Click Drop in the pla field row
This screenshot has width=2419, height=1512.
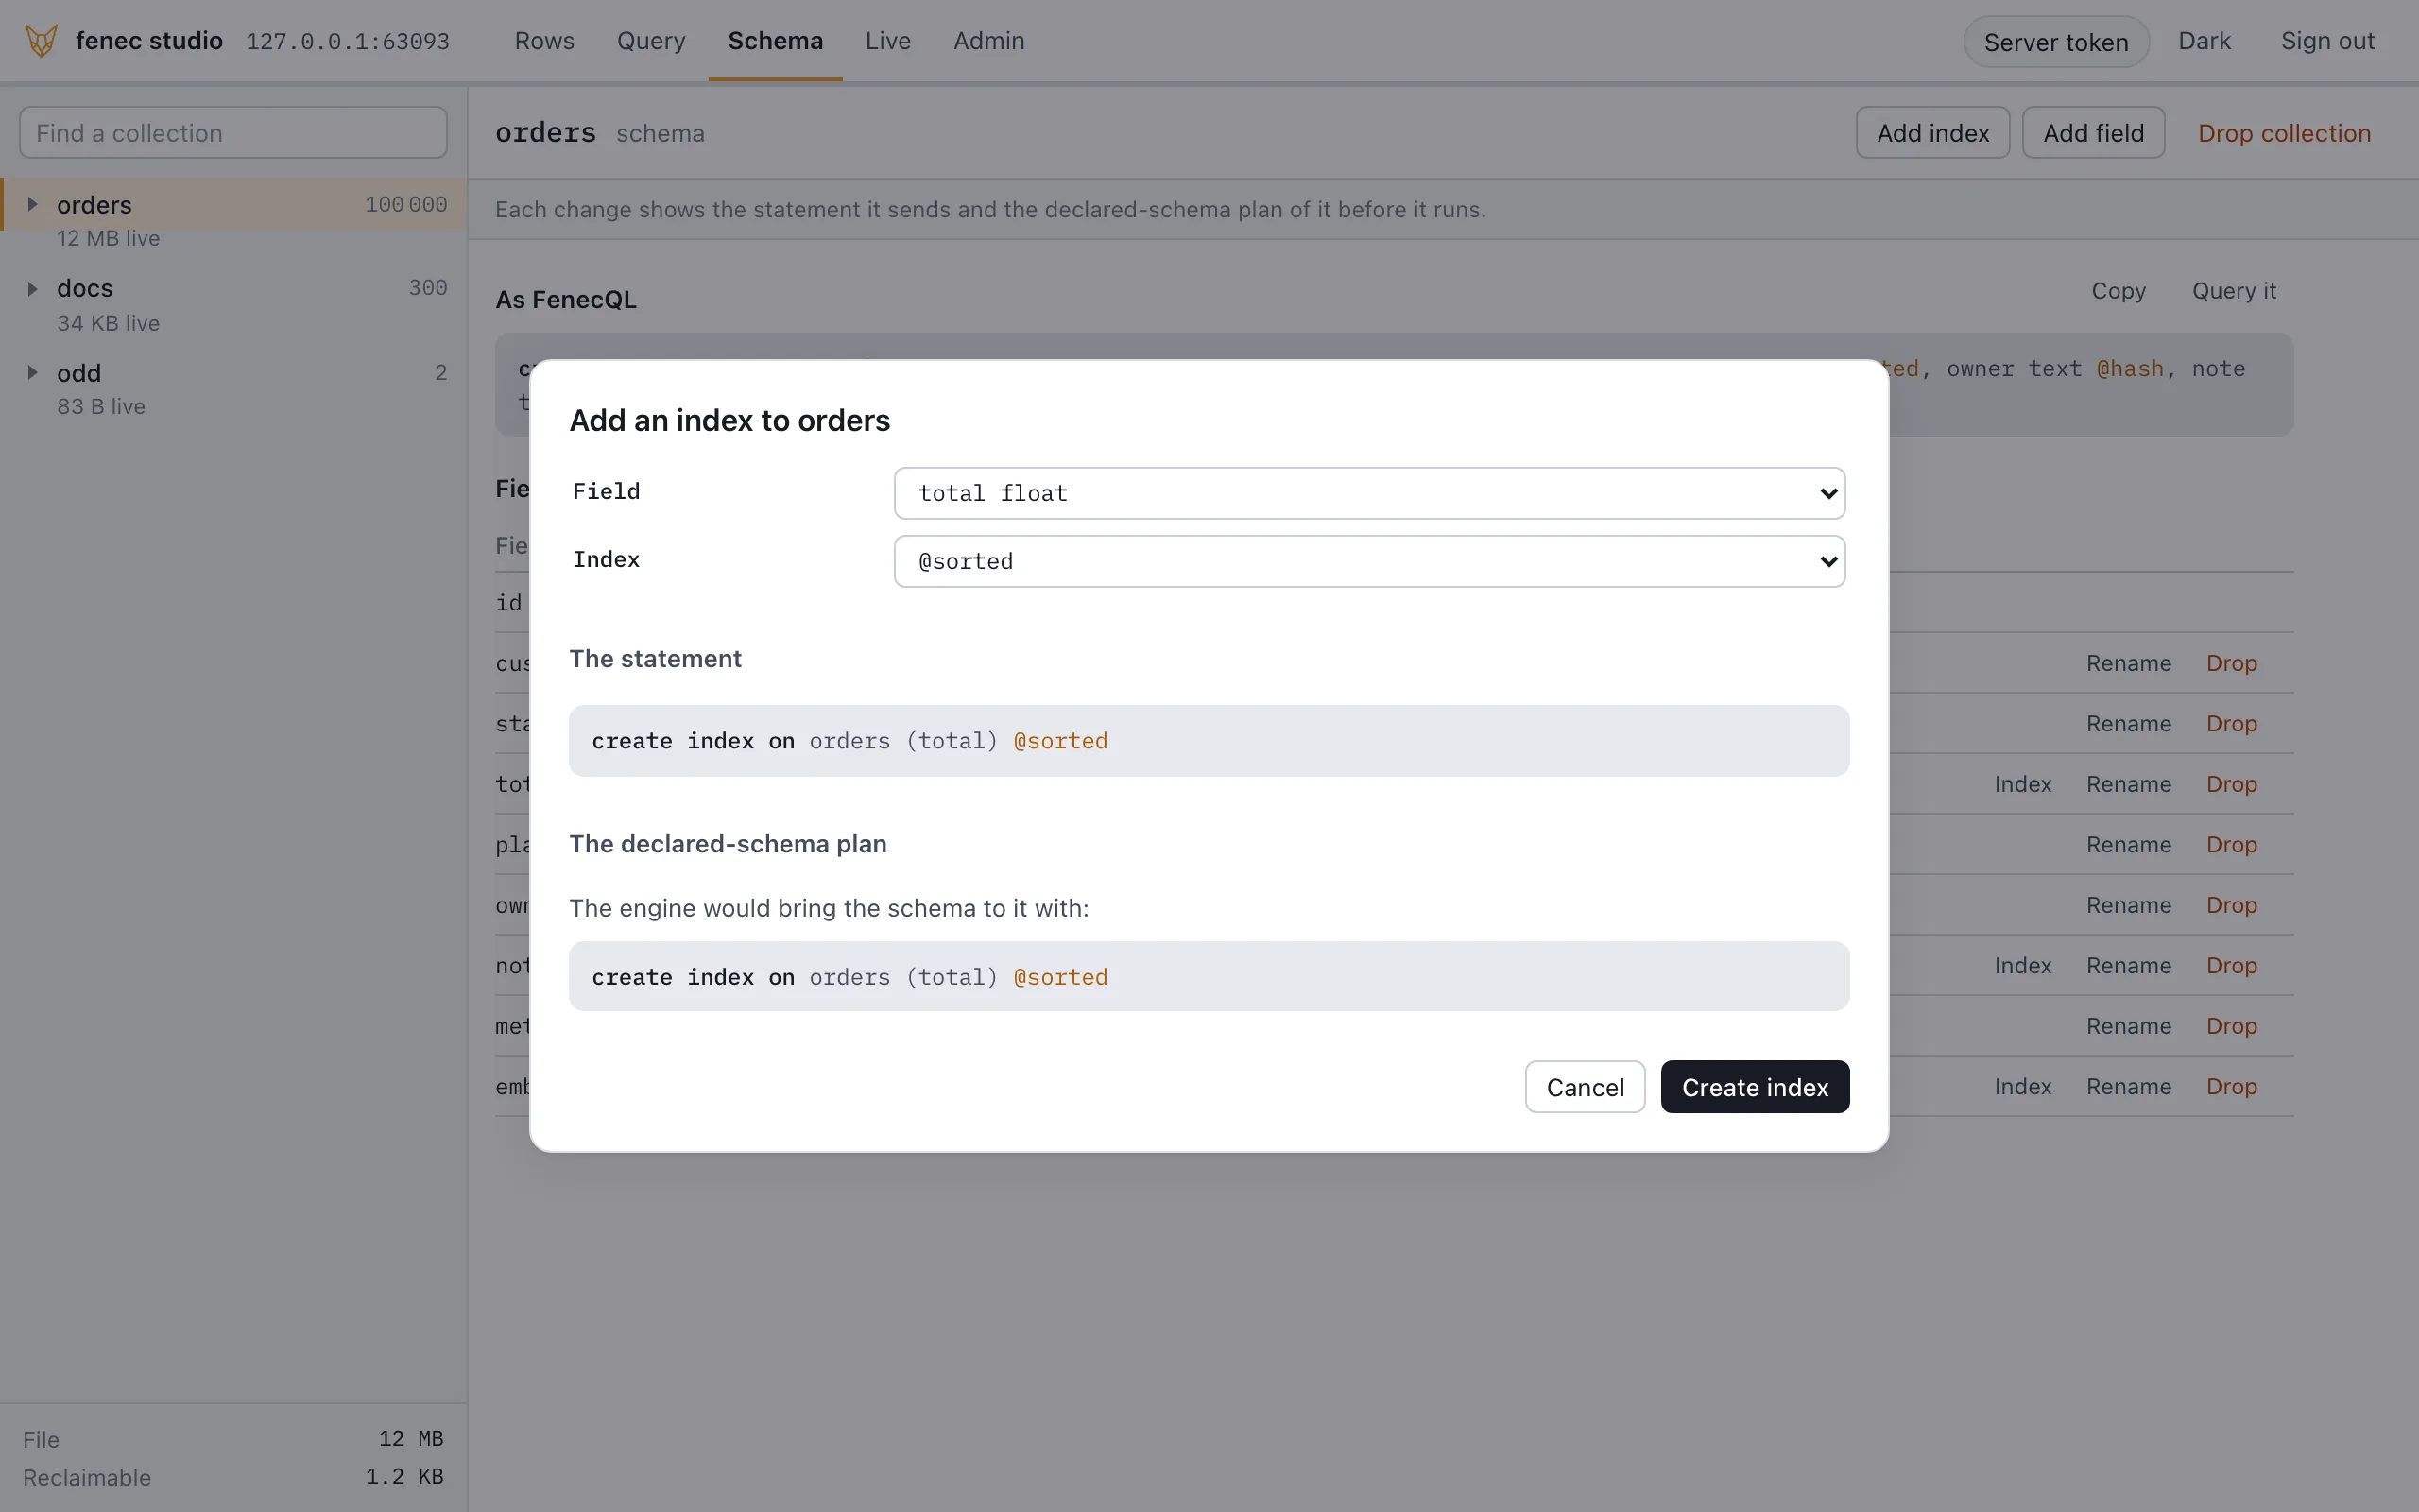pyautogui.click(x=2231, y=845)
